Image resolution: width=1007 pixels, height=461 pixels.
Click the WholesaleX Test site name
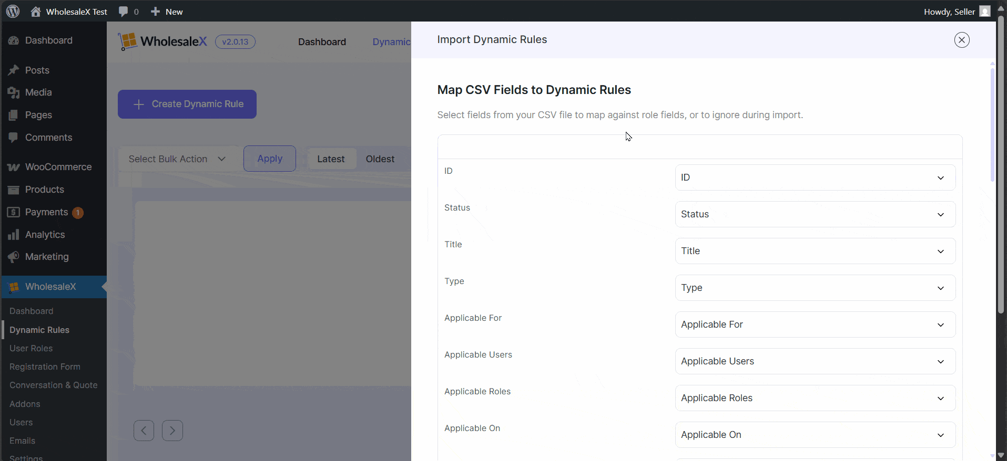tap(77, 12)
